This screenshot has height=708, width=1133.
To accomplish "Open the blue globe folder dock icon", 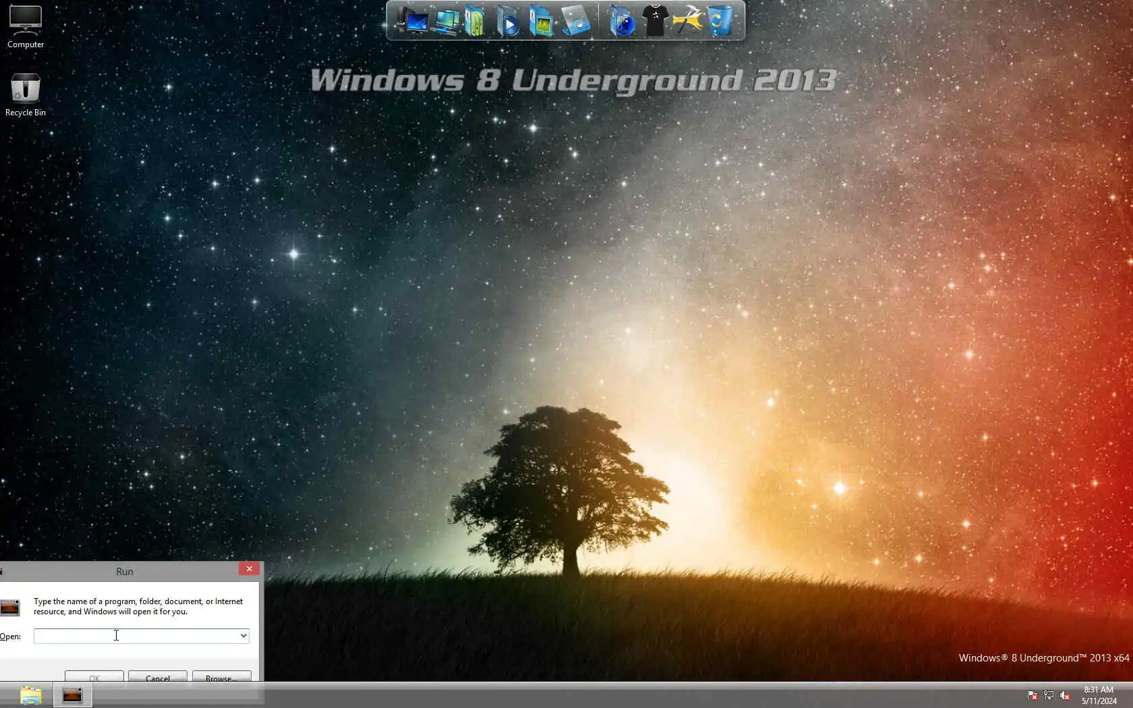I will pos(622,21).
